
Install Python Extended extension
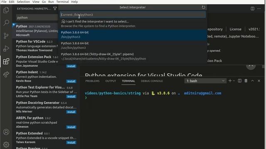[x=71, y=142]
